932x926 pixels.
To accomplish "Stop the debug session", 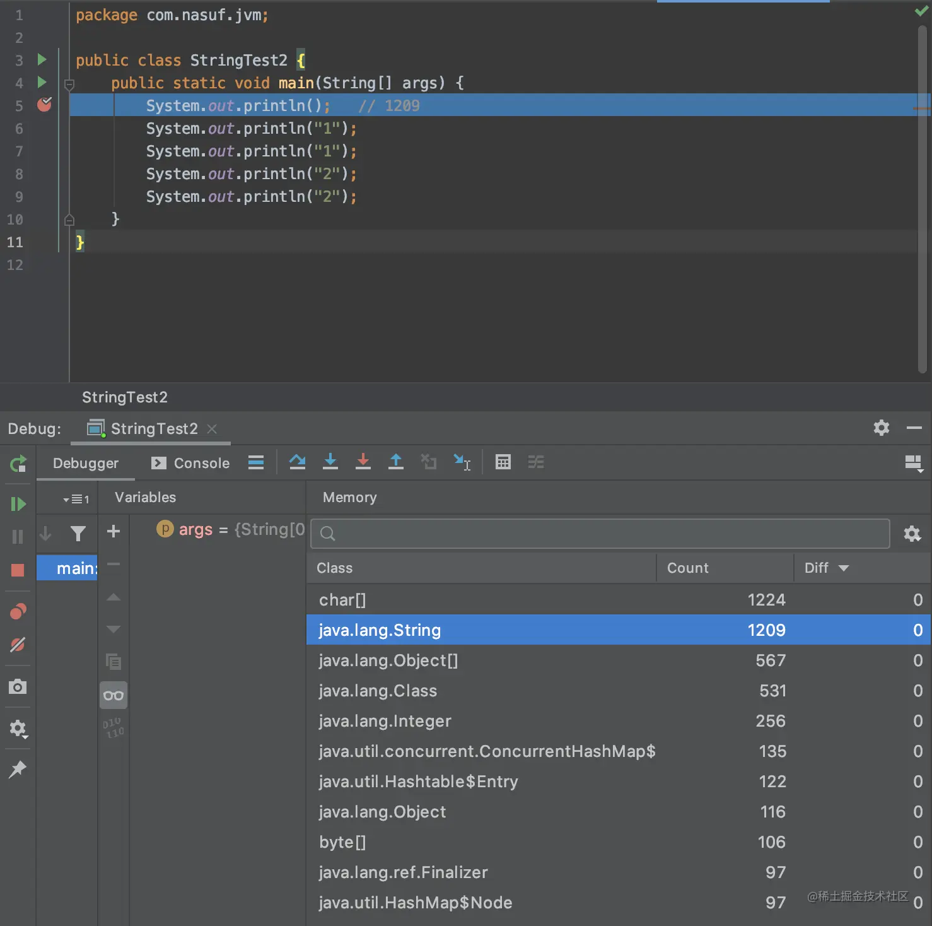I will coord(18,570).
